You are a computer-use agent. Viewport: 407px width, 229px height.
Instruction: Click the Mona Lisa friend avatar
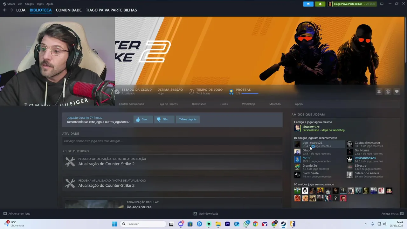point(320,191)
